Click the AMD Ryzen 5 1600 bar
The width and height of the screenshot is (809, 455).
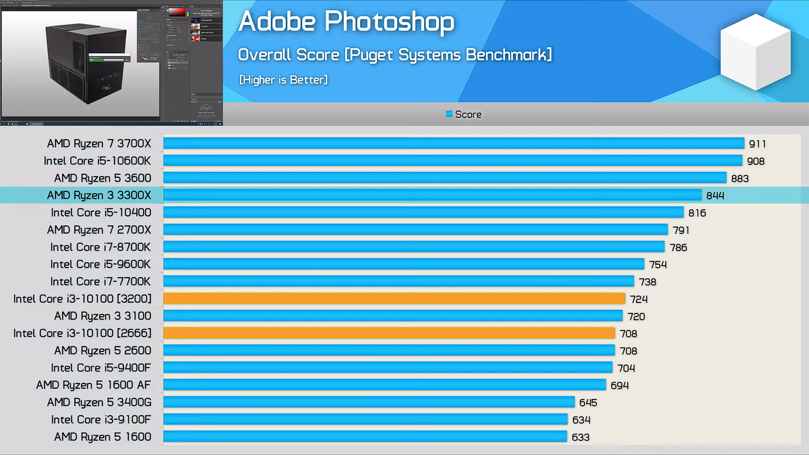(365, 437)
